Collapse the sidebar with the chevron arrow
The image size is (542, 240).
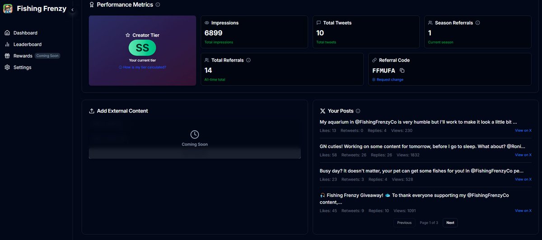[x=72, y=9]
